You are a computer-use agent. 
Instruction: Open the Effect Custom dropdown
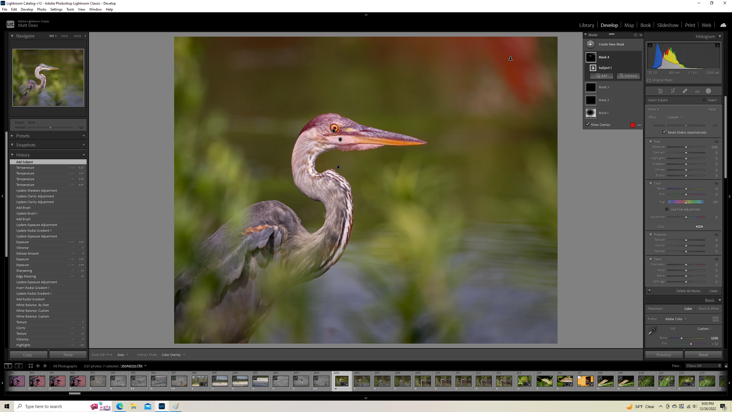coord(675,117)
